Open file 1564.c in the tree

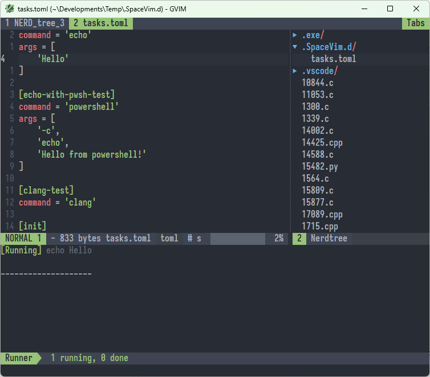315,178
